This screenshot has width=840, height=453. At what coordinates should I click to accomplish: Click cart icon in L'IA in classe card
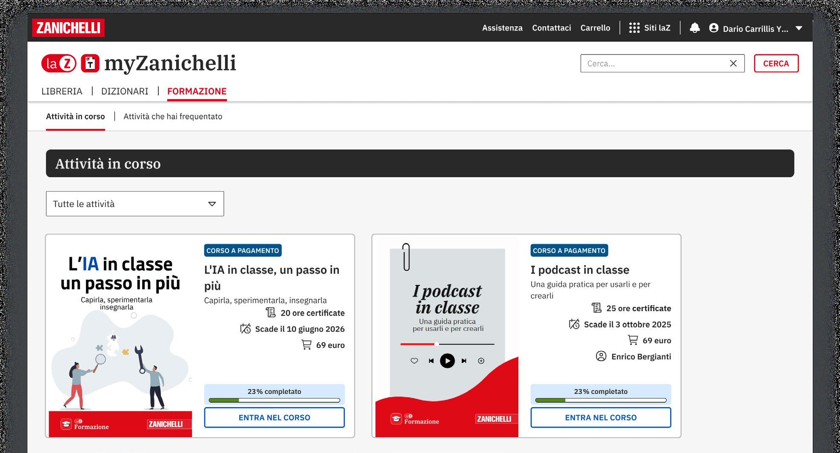[x=306, y=344]
